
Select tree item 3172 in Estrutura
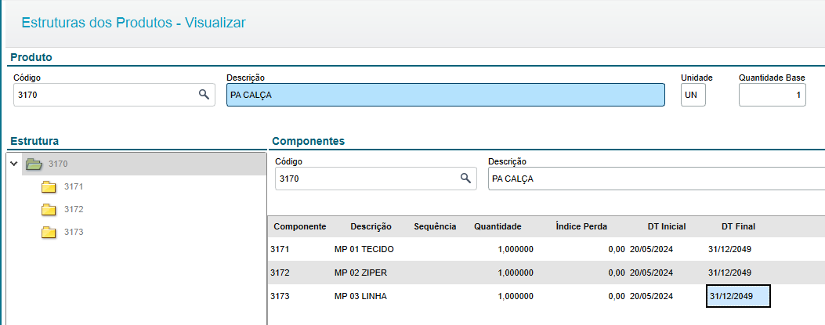point(74,209)
